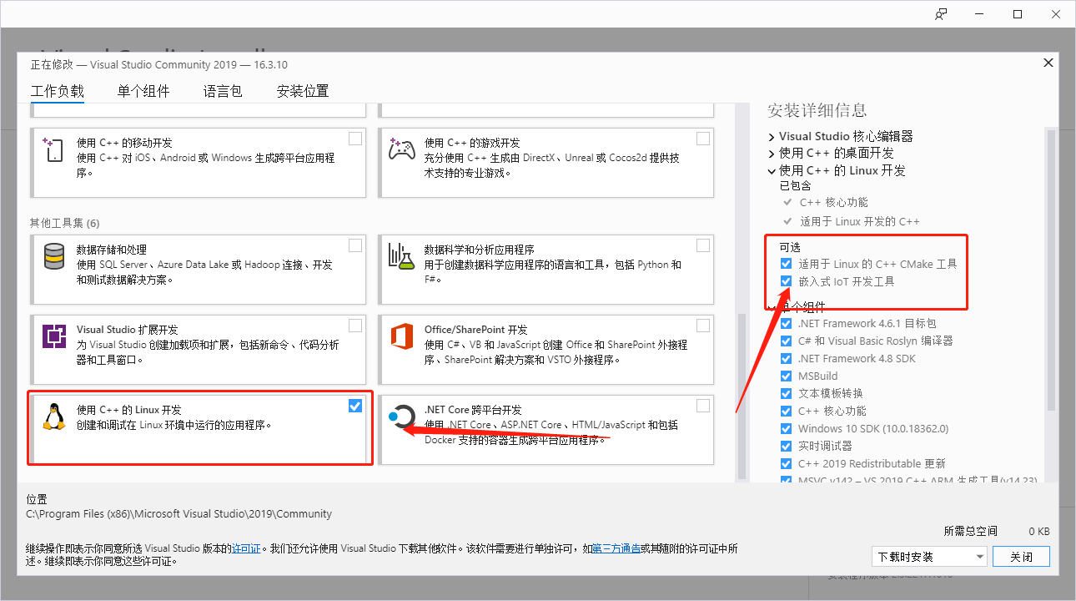The image size is (1076, 601).
Task: Click the '所需总空间' label
Action: pyautogui.click(x=971, y=531)
